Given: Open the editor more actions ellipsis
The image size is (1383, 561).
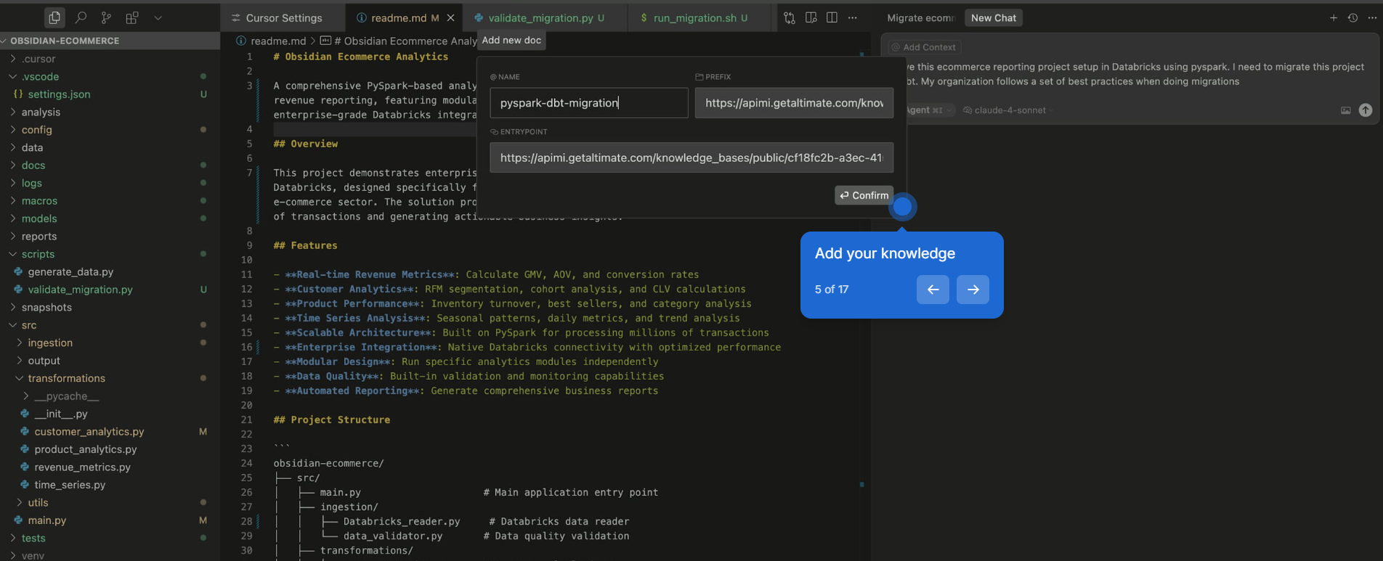Looking at the screenshot, I should pos(853,17).
